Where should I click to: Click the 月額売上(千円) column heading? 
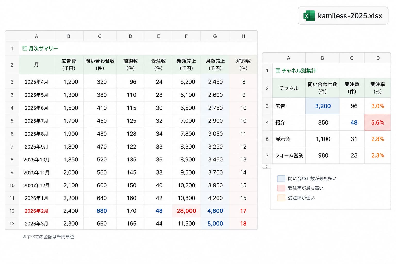click(x=215, y=64)
